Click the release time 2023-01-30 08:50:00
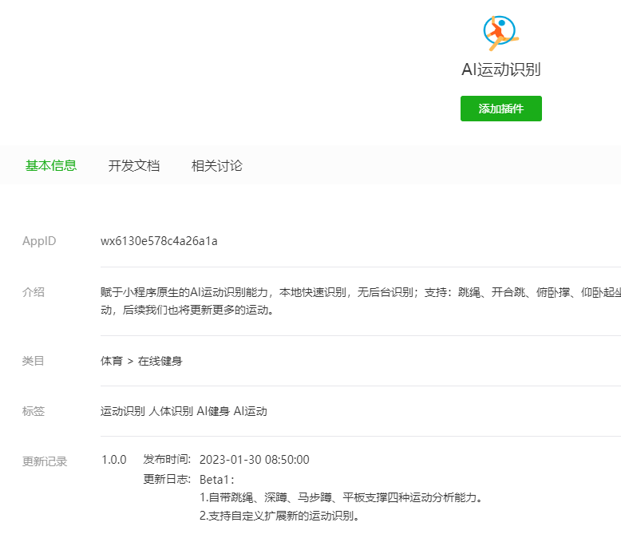621x554 pixels. 255,460
